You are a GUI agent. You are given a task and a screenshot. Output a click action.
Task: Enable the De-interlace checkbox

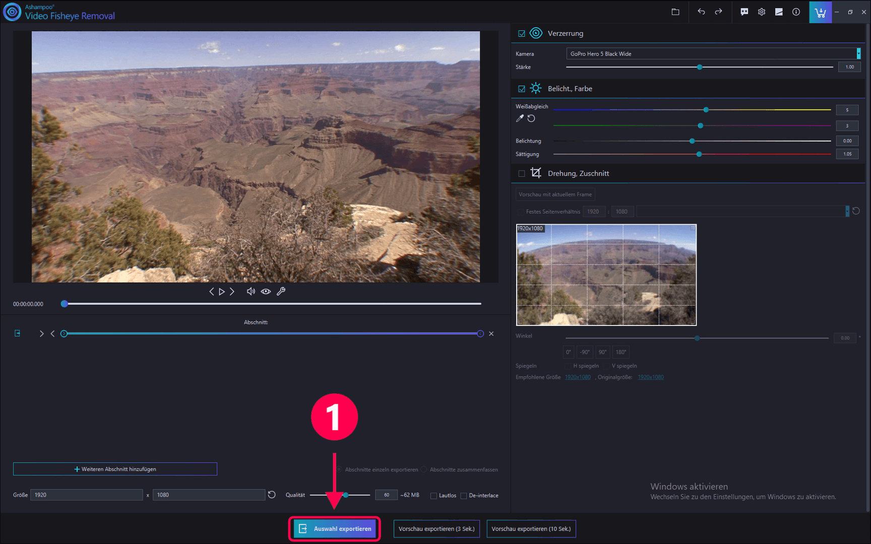[x=464, y=496]
